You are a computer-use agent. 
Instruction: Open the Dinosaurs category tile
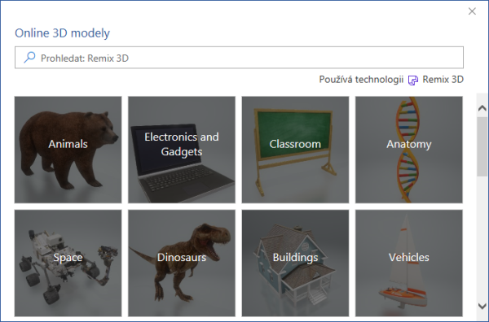182,263
